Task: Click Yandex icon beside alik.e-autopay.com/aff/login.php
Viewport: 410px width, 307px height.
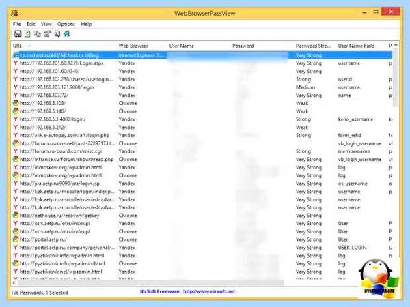Action: pyautogui.click(x=16, y=135)
